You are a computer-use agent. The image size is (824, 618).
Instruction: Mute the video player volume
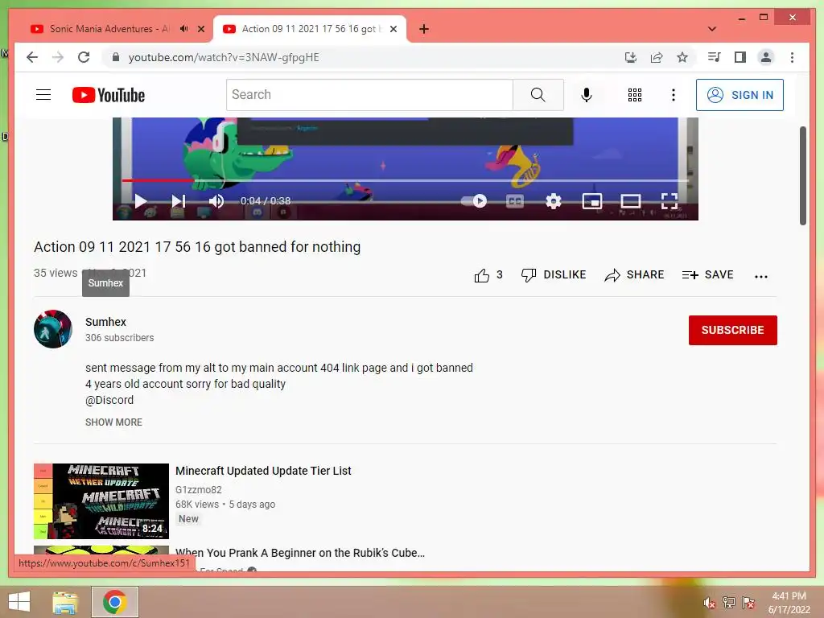(x=216, y=200)
